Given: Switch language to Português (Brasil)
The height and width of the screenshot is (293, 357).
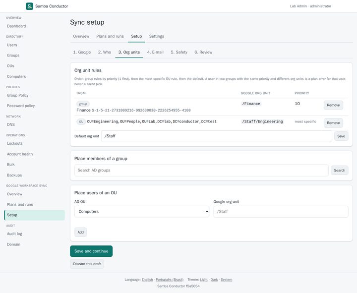Looking at the screenshot, I should click(x=170, y=280).
